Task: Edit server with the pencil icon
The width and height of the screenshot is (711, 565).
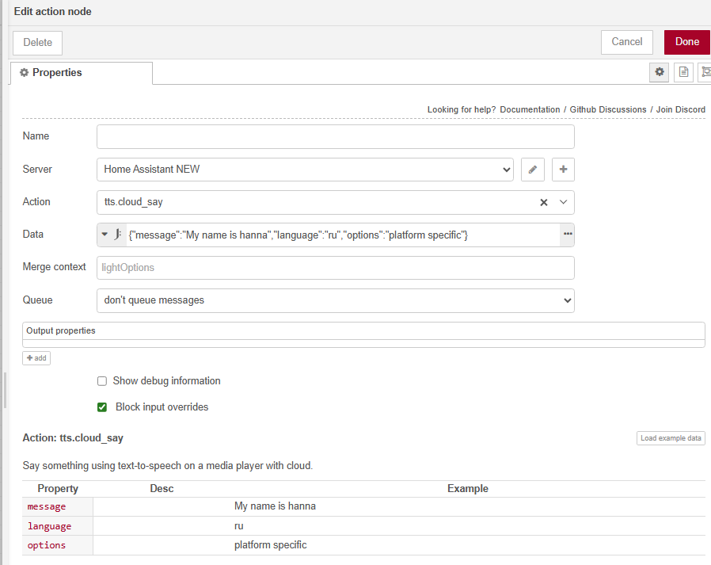Action: pyautogui.click(x=533, y=170)
